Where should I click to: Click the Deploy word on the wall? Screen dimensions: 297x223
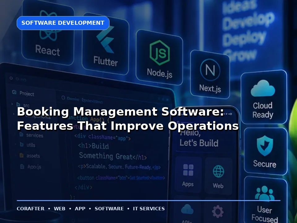click(244, 39)
